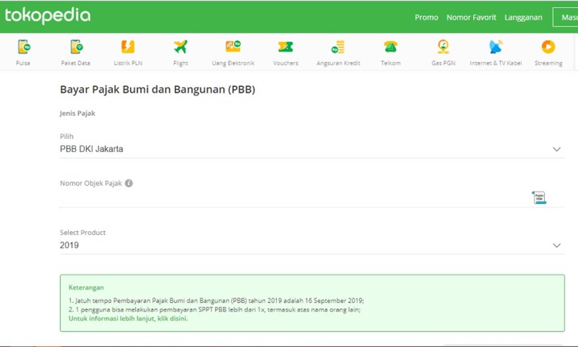Screen dimensions: 578x347
Task: Expand the PBB DKI Jakarta dropdown
Action: 556,149
